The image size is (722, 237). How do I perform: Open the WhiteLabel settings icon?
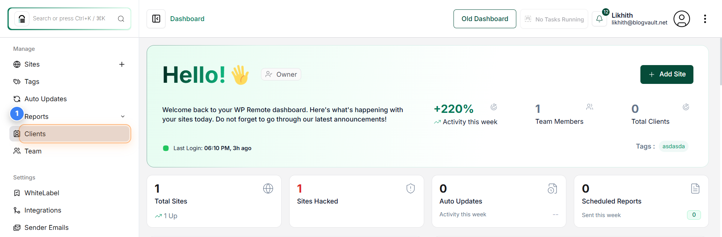pyautogui.click(x=17, y=193)
